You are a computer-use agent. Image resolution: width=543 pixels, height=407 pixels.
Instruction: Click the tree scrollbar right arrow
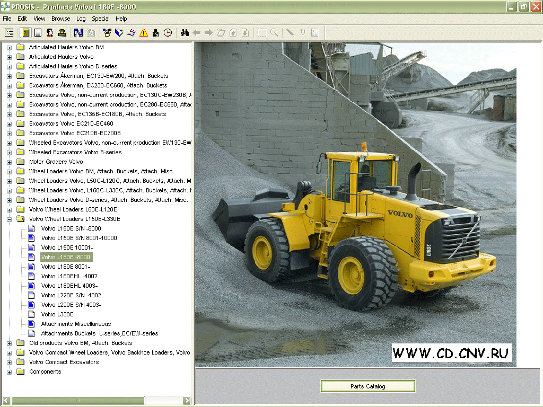pyautogui.click(x=187, y=401)
